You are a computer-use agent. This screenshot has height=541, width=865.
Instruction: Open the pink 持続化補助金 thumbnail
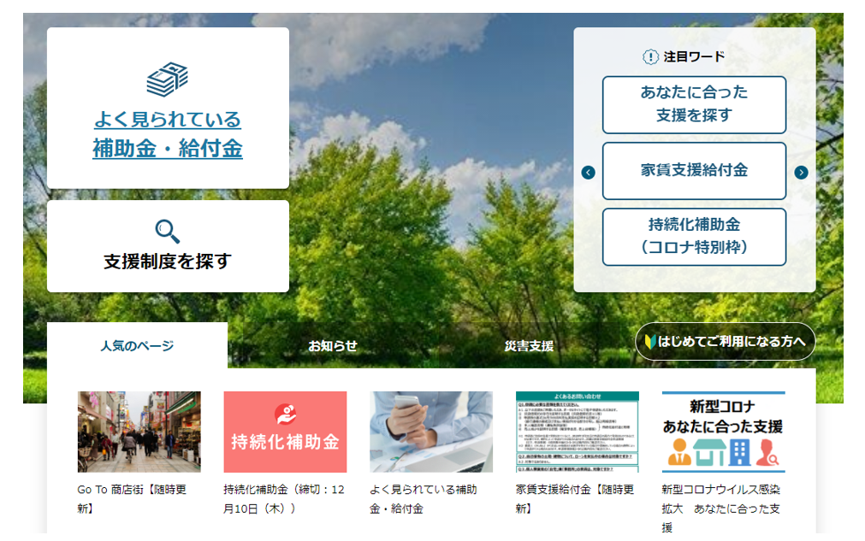285,432
